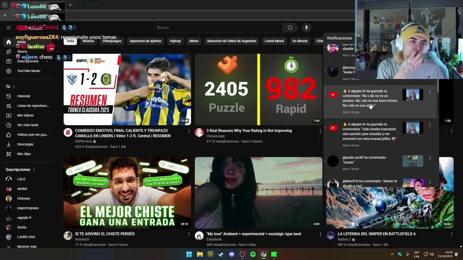Open title '3 Real Reasons Why Your Rating'
The width and height of the screenshot is (463, 260).
(x=249, y=131)
